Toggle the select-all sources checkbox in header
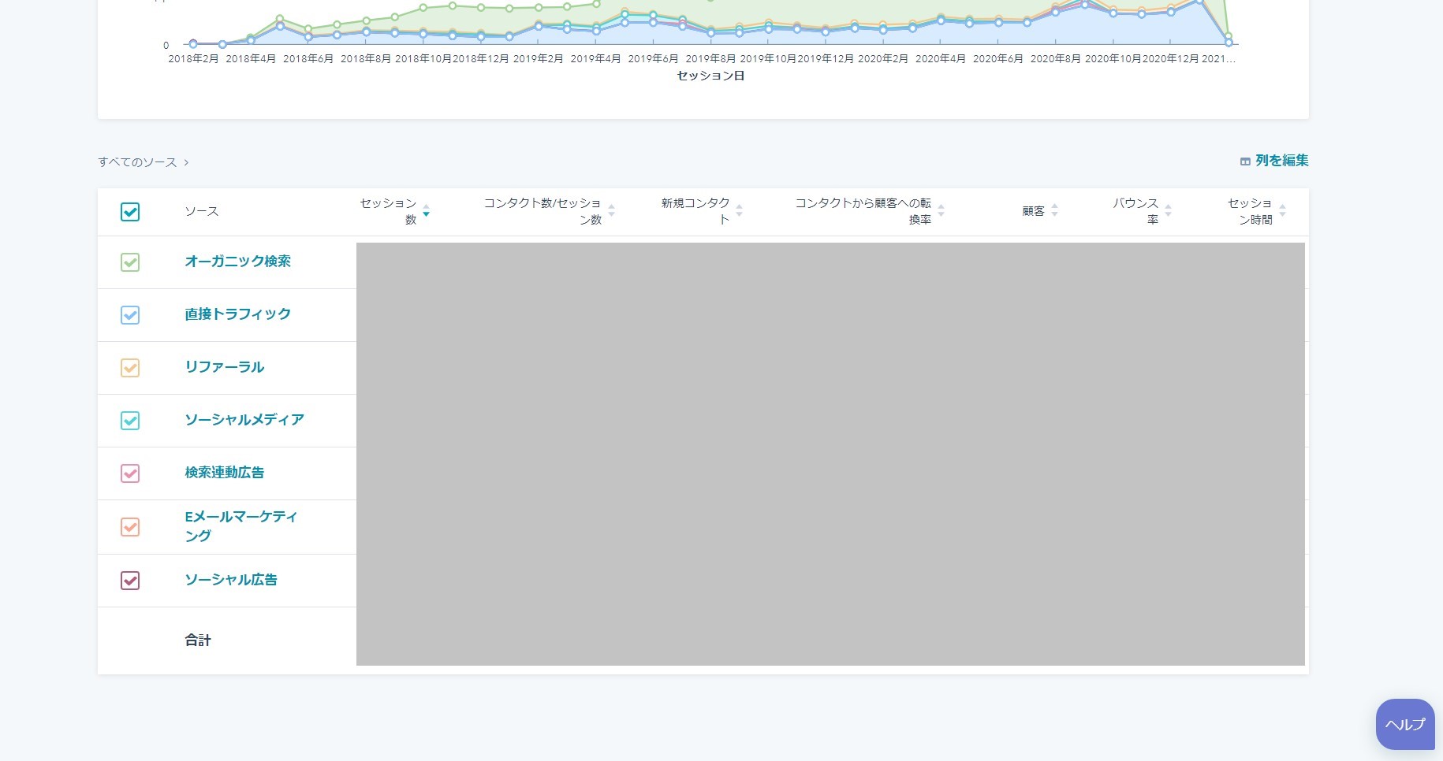The height and width of the screenshot is (761, 1443). (x=130, y=212)
